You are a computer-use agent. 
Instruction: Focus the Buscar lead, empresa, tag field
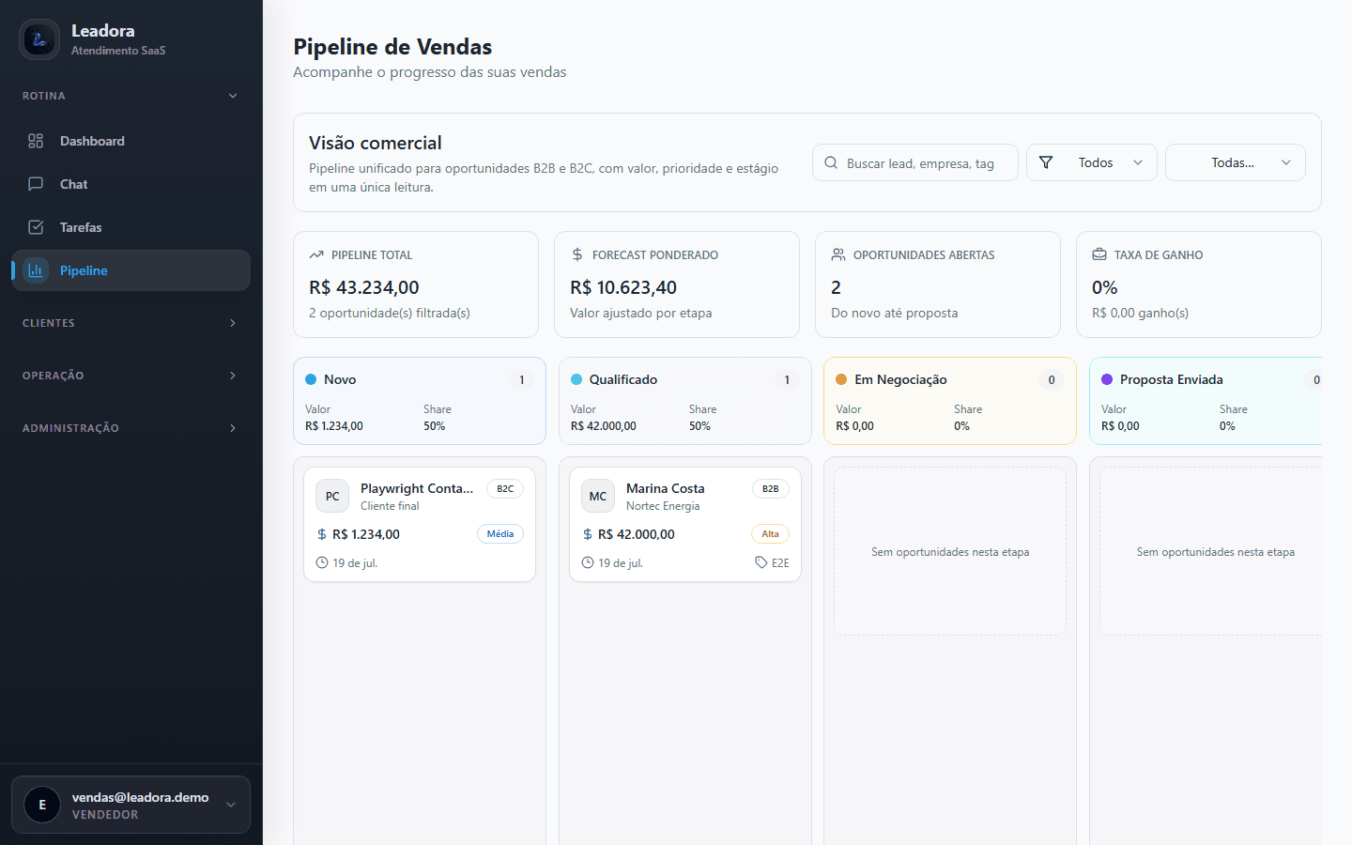click(915, 162)
